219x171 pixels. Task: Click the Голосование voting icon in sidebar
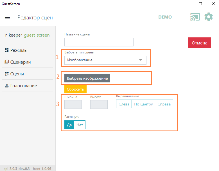coord(7,86)
